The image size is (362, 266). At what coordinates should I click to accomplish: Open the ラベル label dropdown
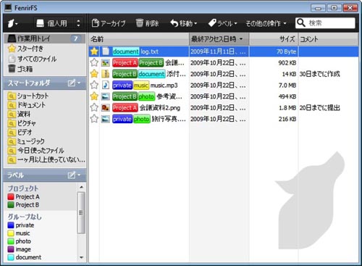[222, 23]
